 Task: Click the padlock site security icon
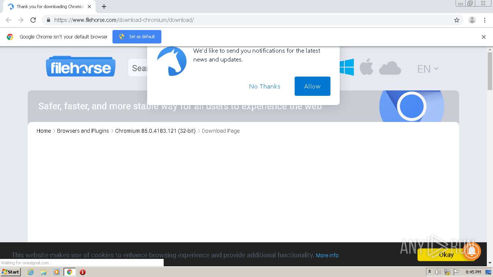[48, 20]
